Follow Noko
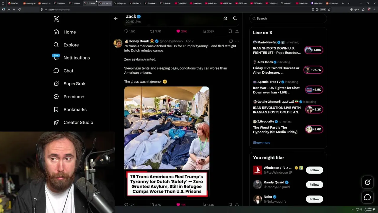Screen dimensions: 378x213 [315, 199]
